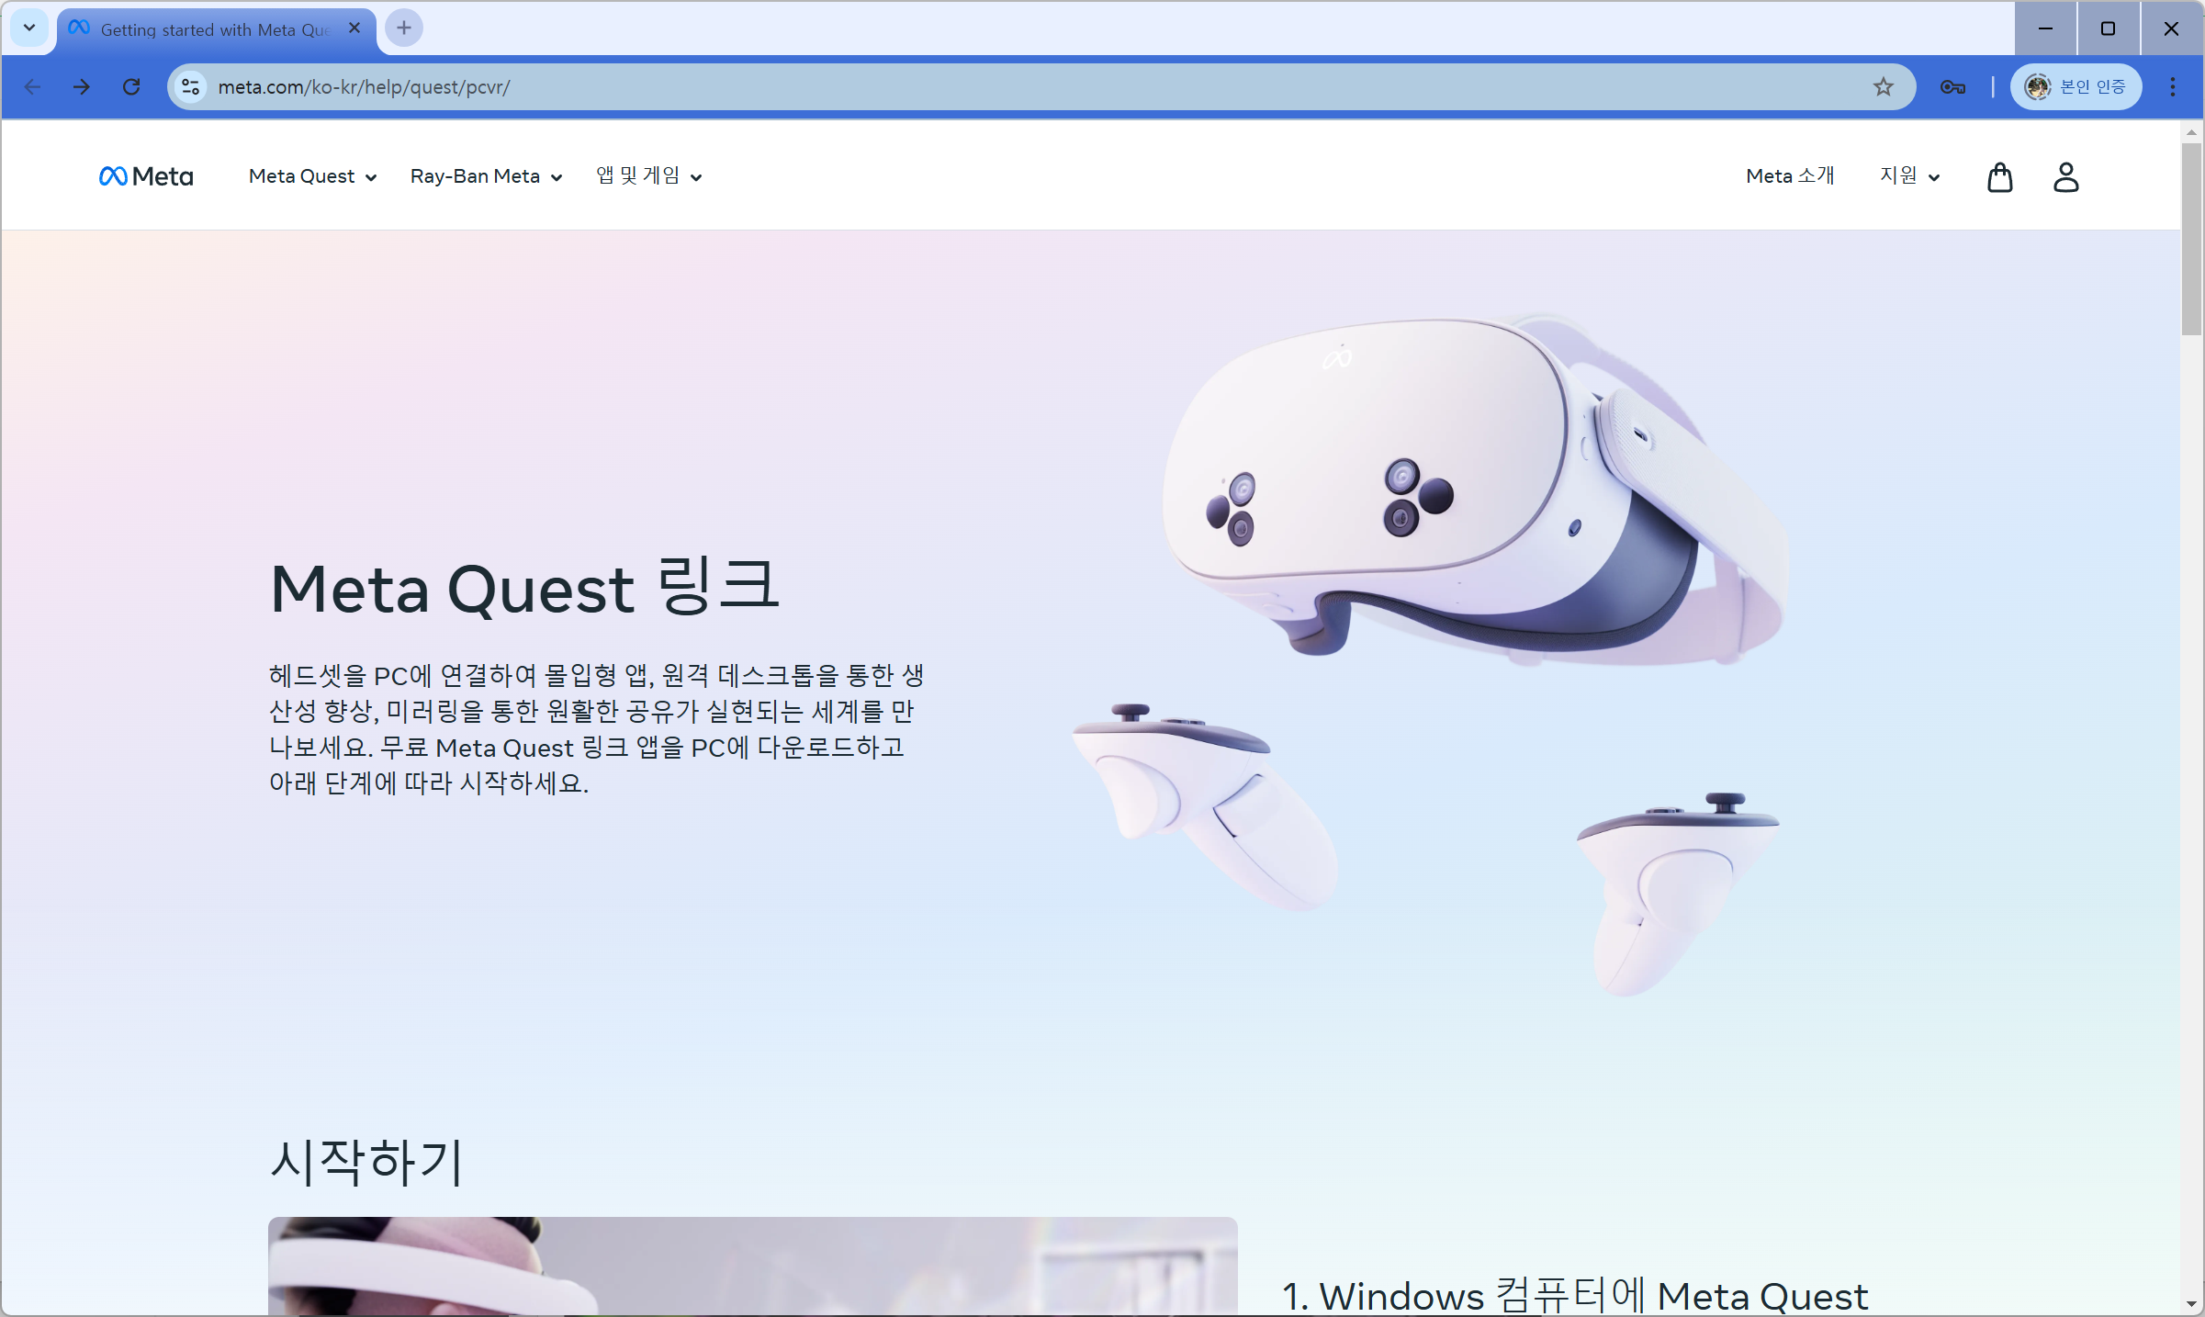
Task: Go forward with browser forward arrow
Action: point(82,87)
